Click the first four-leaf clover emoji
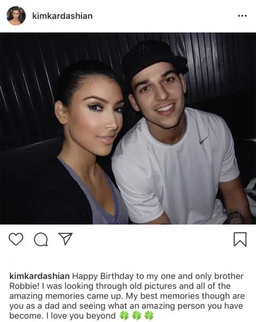The image size is (256, 322). point(125,316)
